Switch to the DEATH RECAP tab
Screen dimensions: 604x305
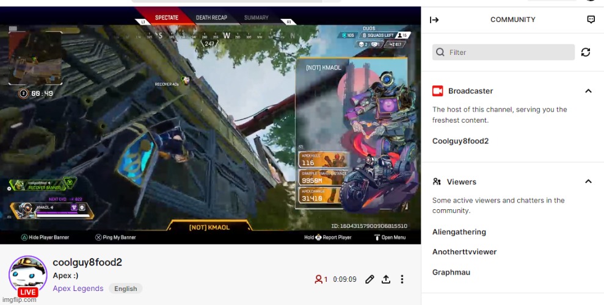211,18
